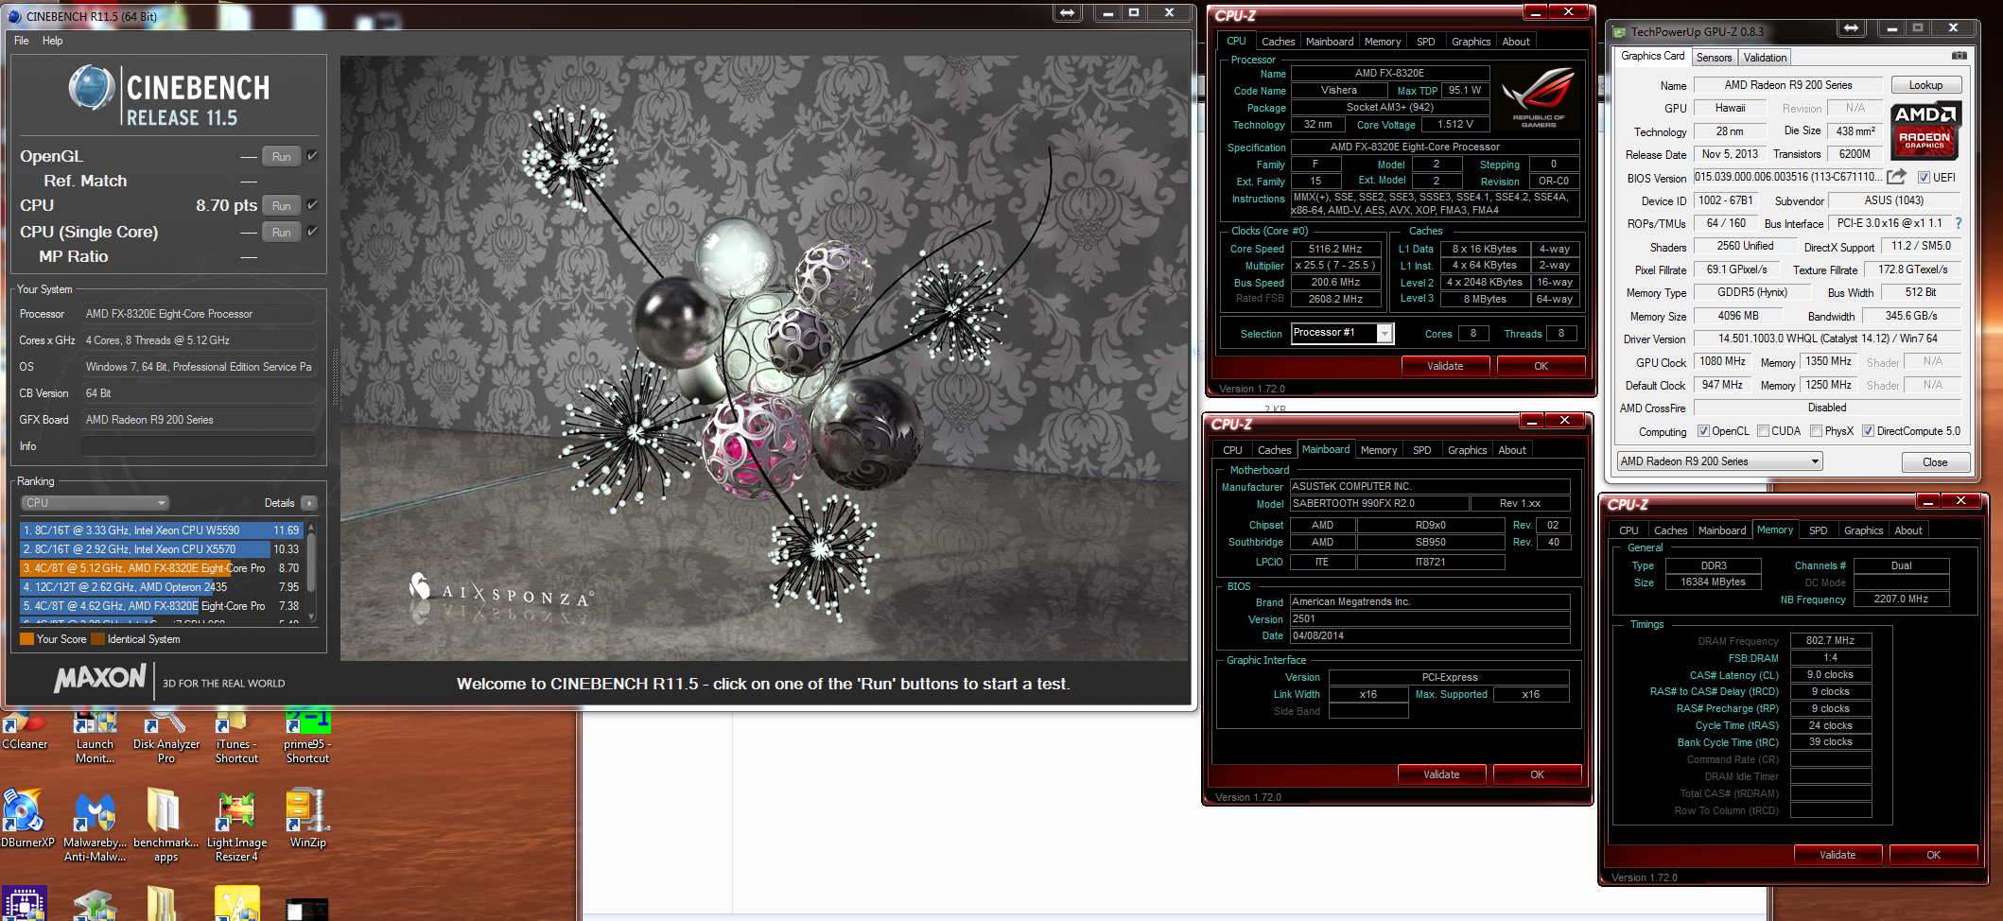Screen dimensions: 2003x921
Task: Click the AMD Radeon Graphics logo in GPU-Z
Action: [x=1925, y=130]
